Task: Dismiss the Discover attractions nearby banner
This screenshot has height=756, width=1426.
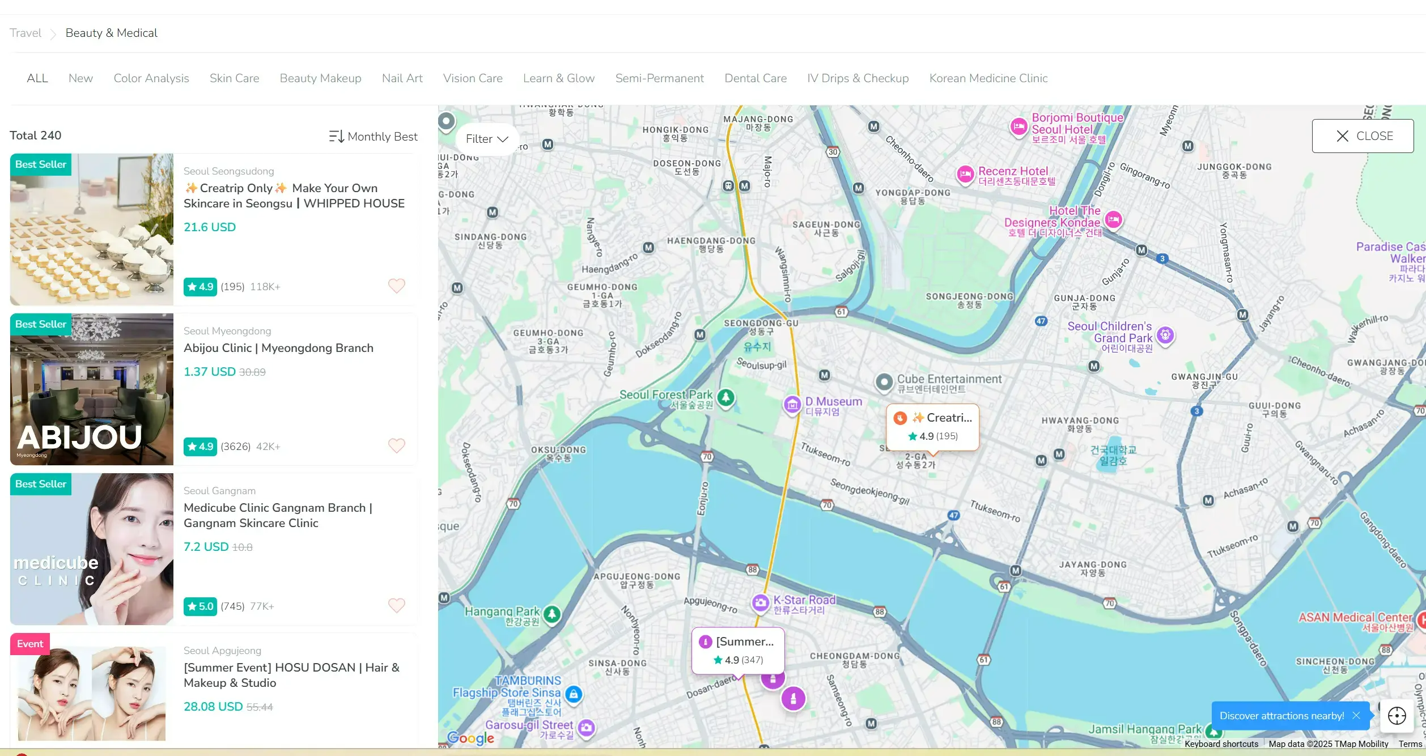Action: pyautogui.click(x=1356, y=716)
